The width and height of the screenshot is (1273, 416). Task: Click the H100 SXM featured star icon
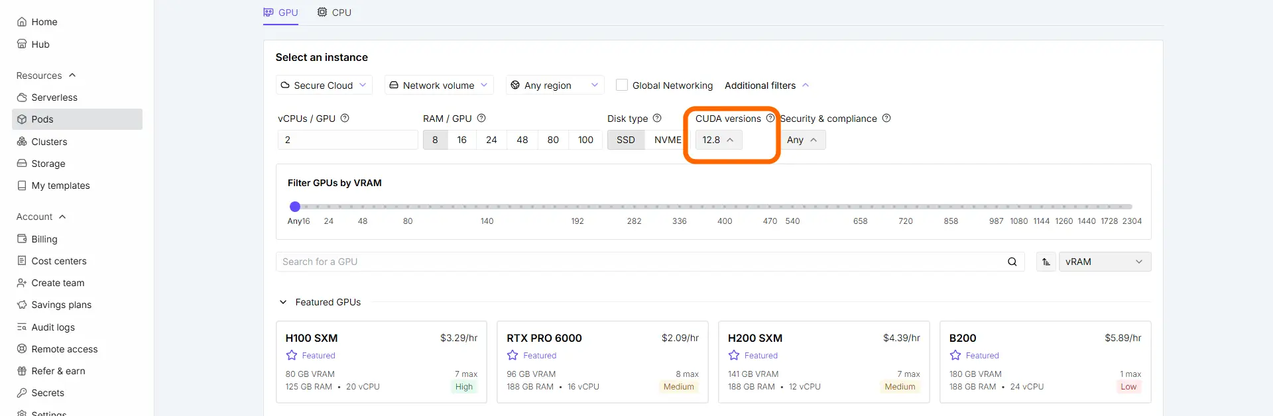pyautogui.click(x=292, y=355)
